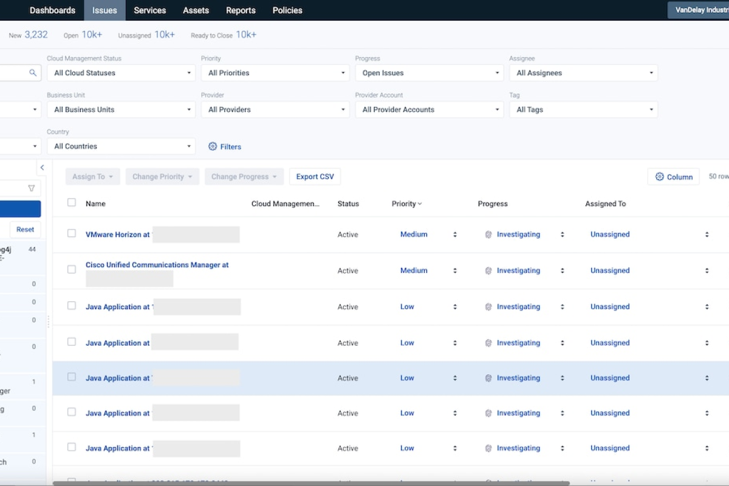The height and width of the screenshot is (486, 729).
Task: Click the funnel filter icon in sidebar
Action: coord(32,188)
